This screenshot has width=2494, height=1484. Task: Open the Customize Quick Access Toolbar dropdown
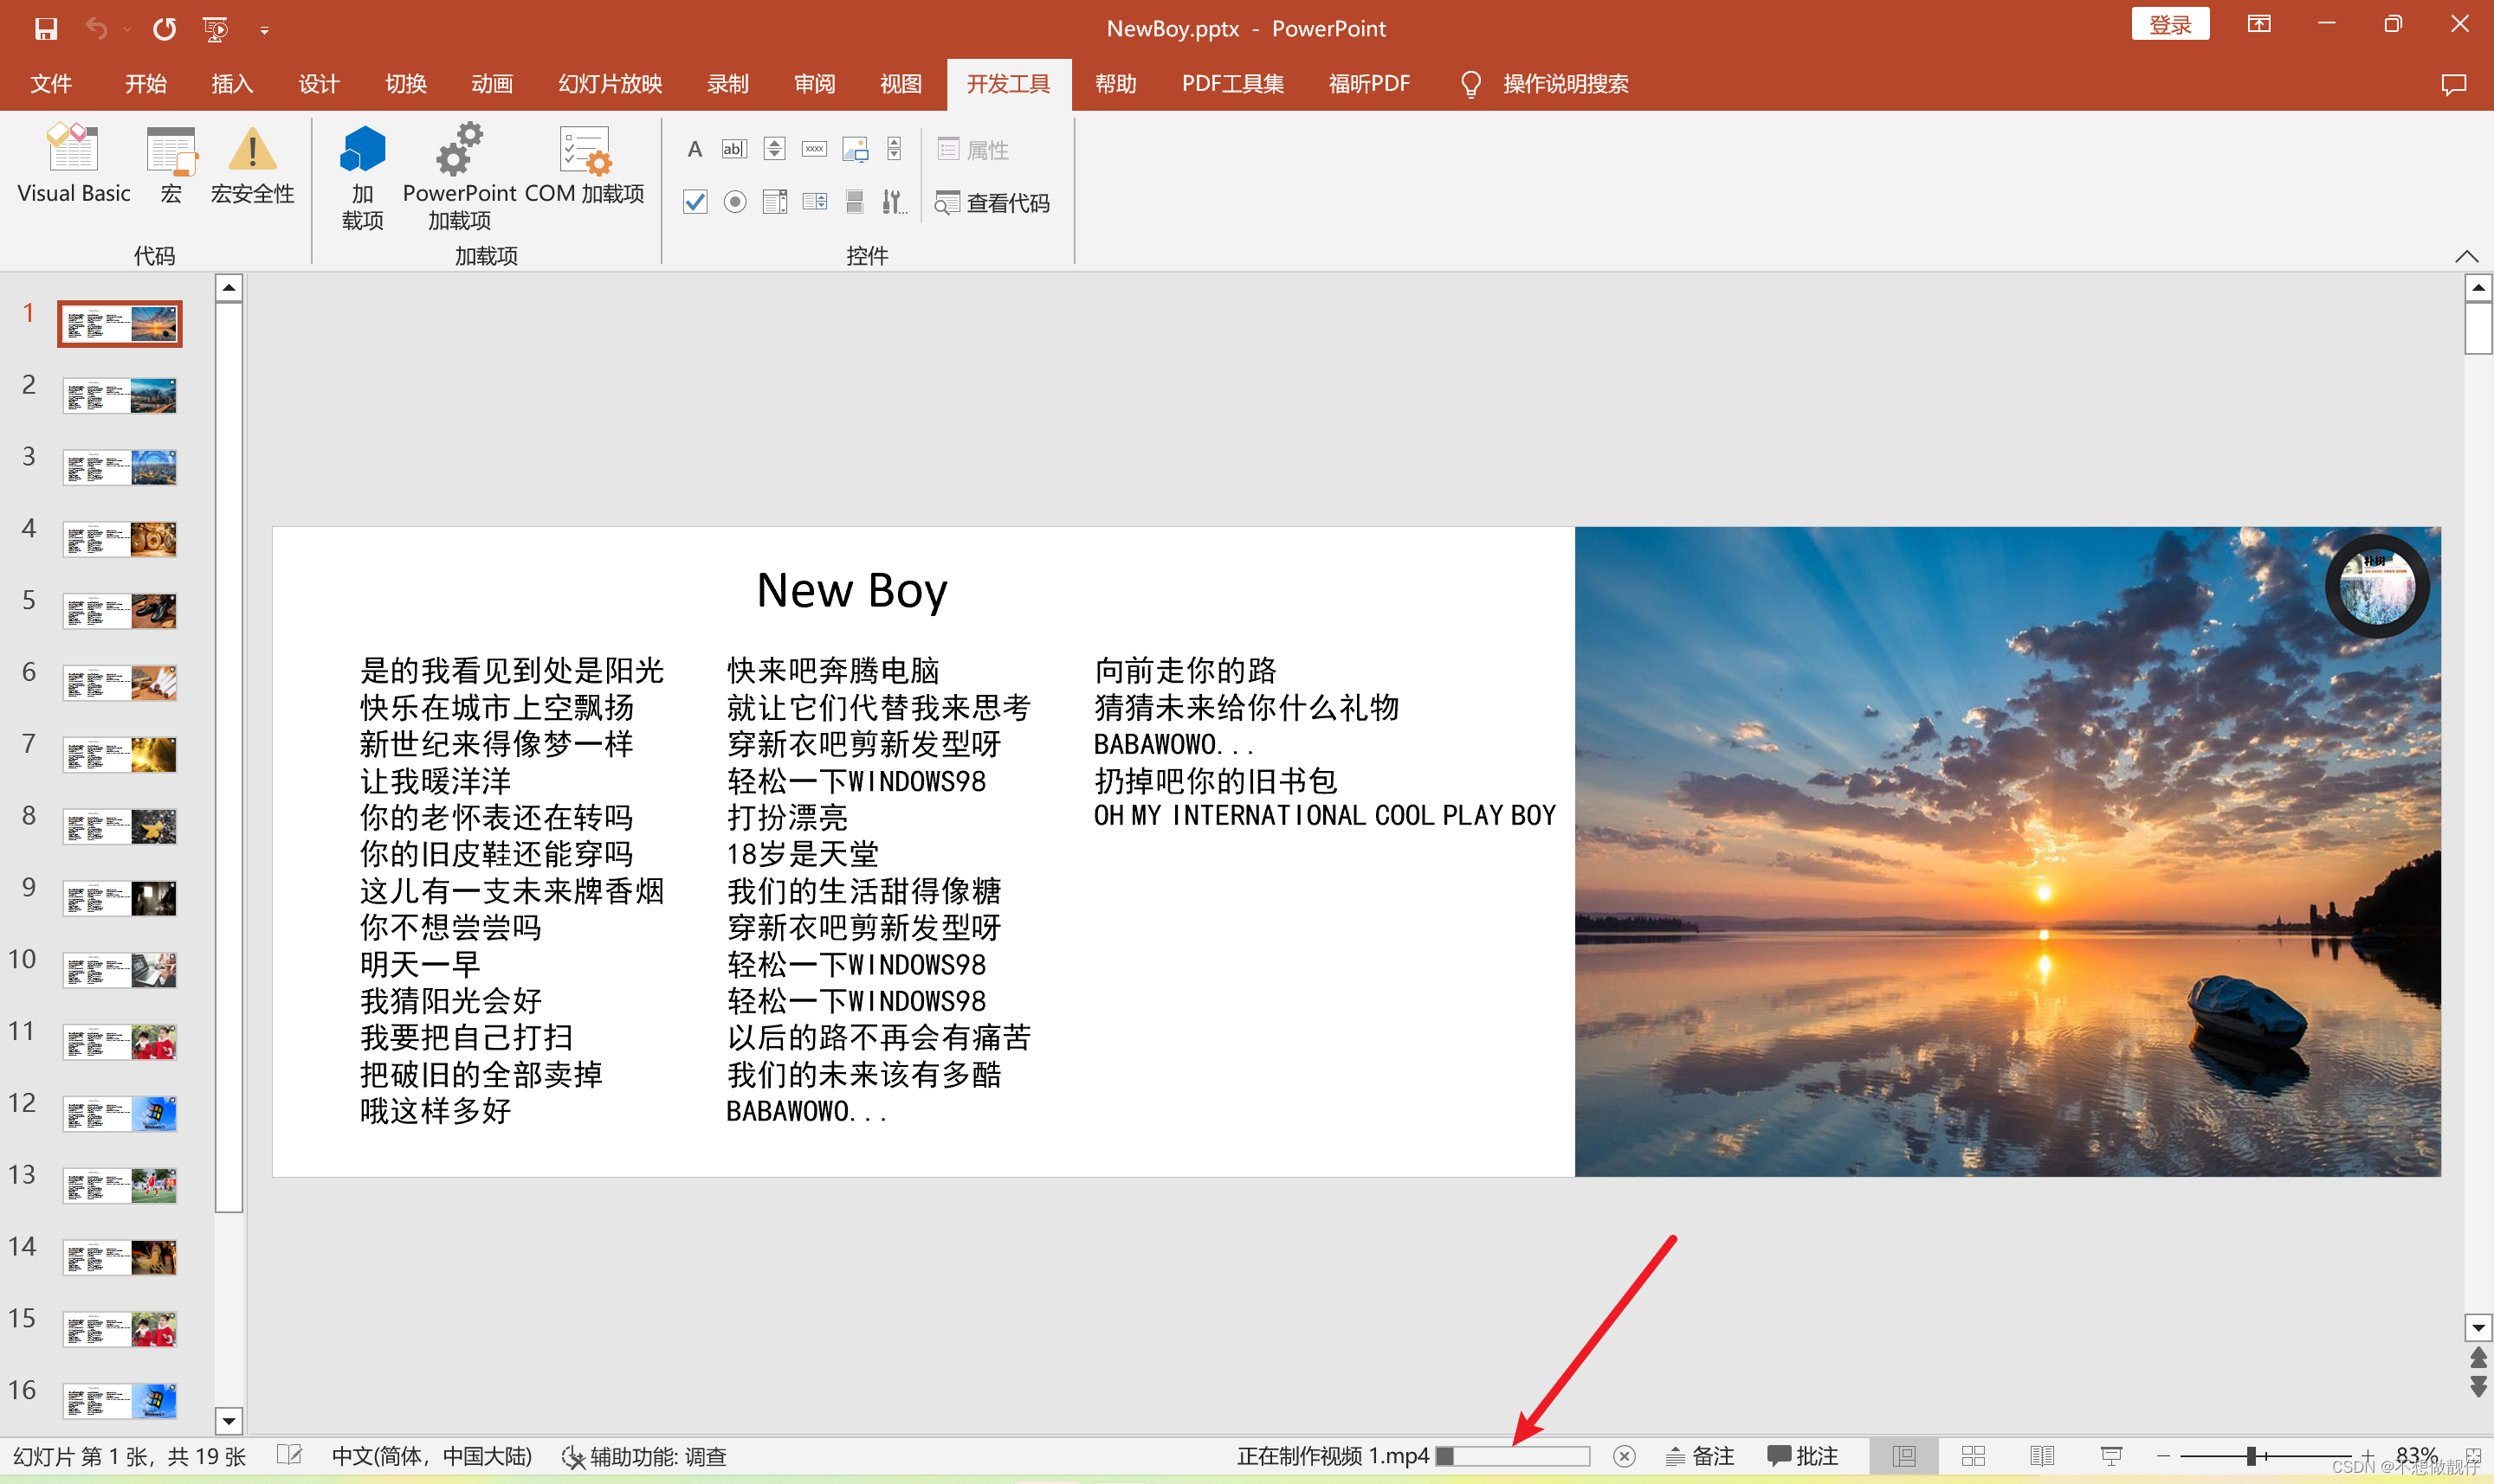(x=264, y=31)
